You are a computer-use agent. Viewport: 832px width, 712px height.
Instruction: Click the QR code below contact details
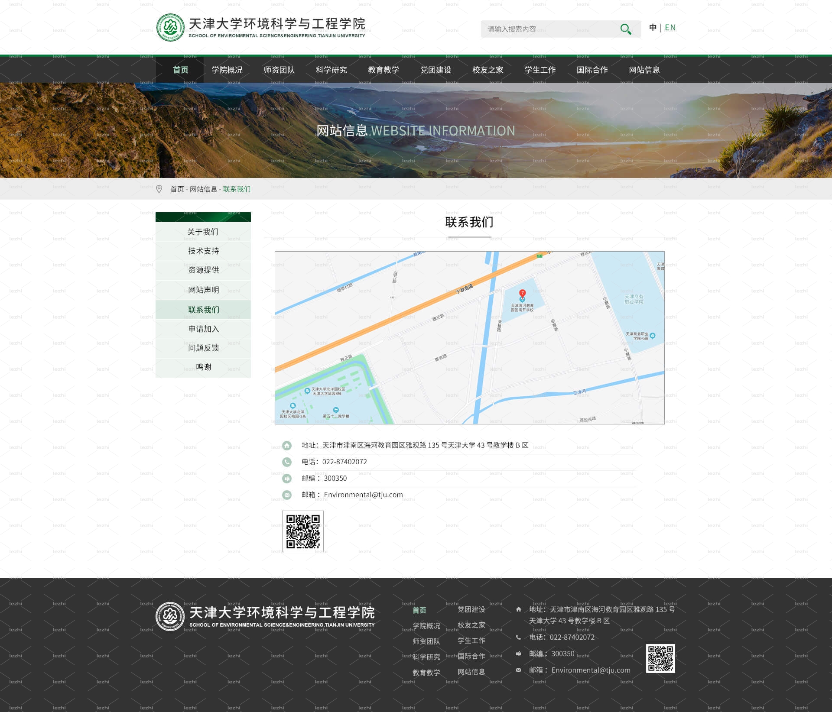tap(303, 531)
